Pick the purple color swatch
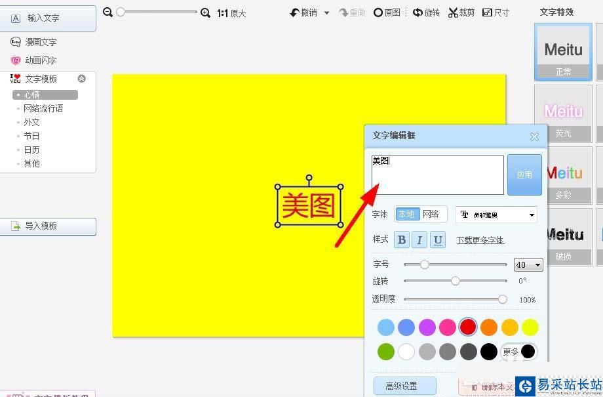This screenshot has height=397, width=603. tap(427, 327)
